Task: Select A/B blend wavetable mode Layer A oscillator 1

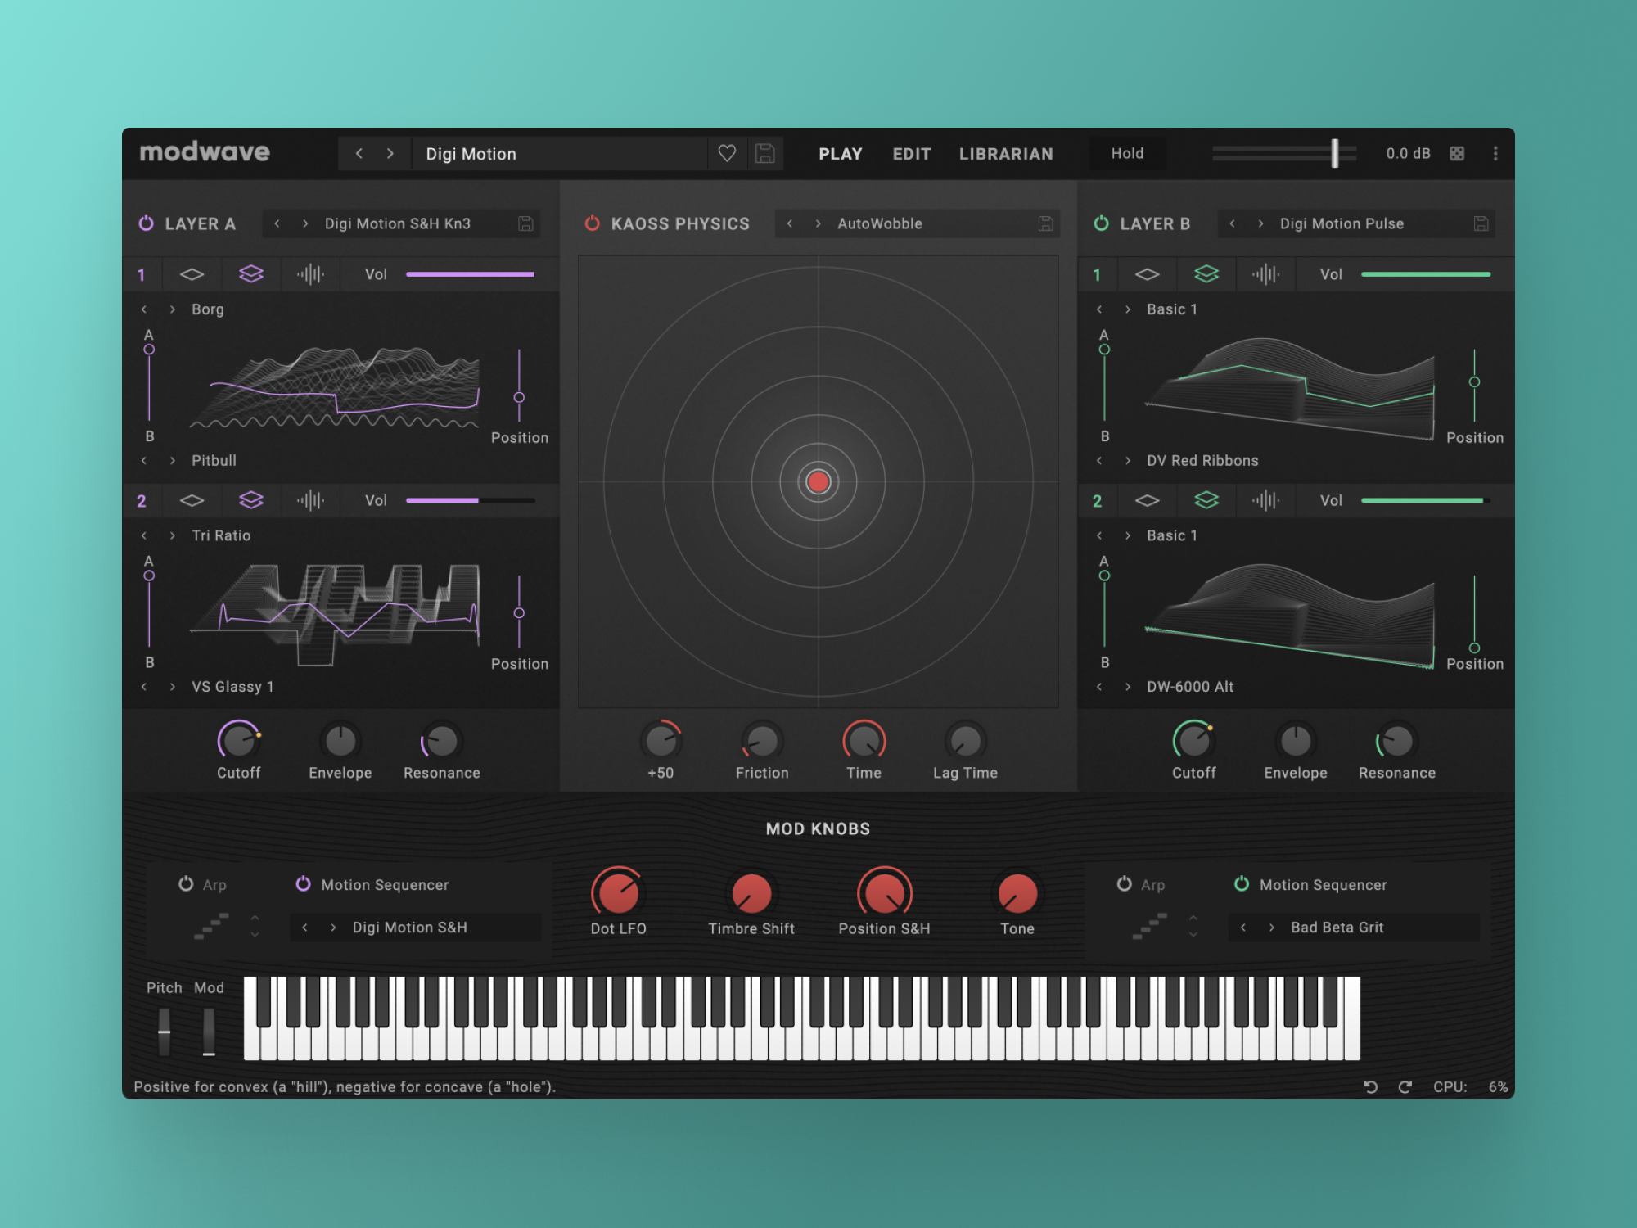Action: [x=251, y=274]
